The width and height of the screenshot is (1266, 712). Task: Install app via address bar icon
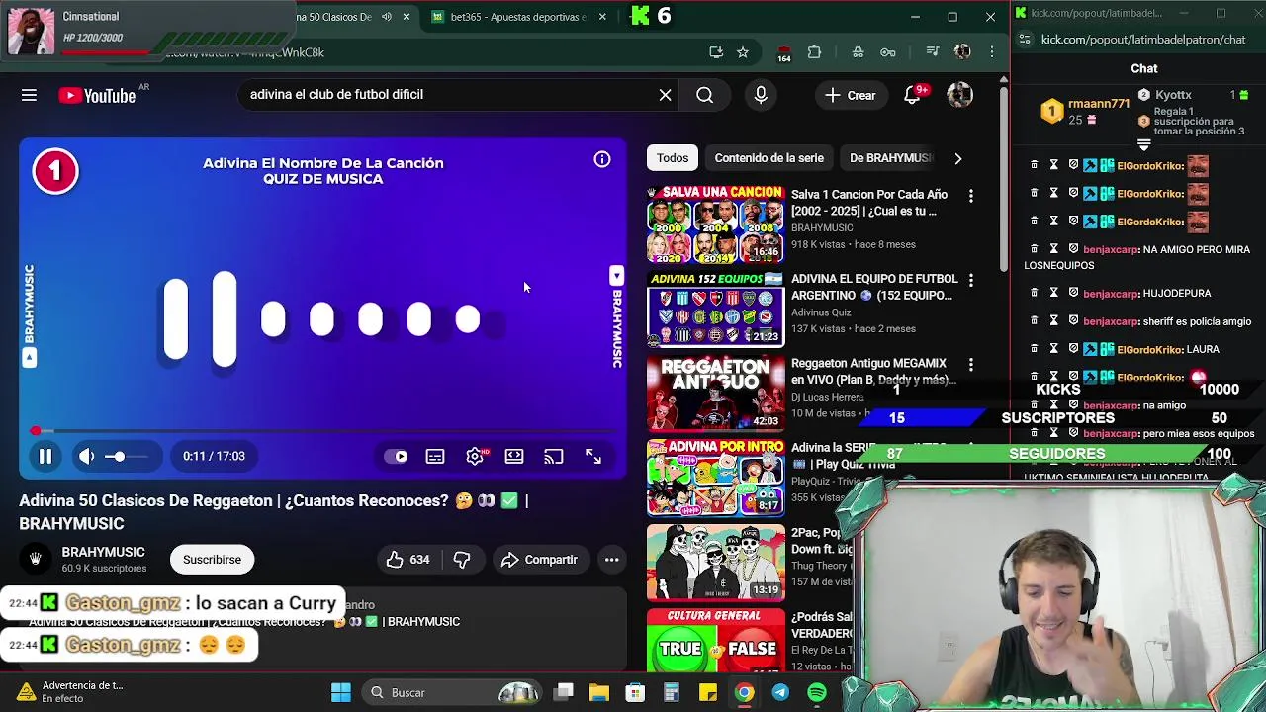pyautogui.click(x=716, y=52)
